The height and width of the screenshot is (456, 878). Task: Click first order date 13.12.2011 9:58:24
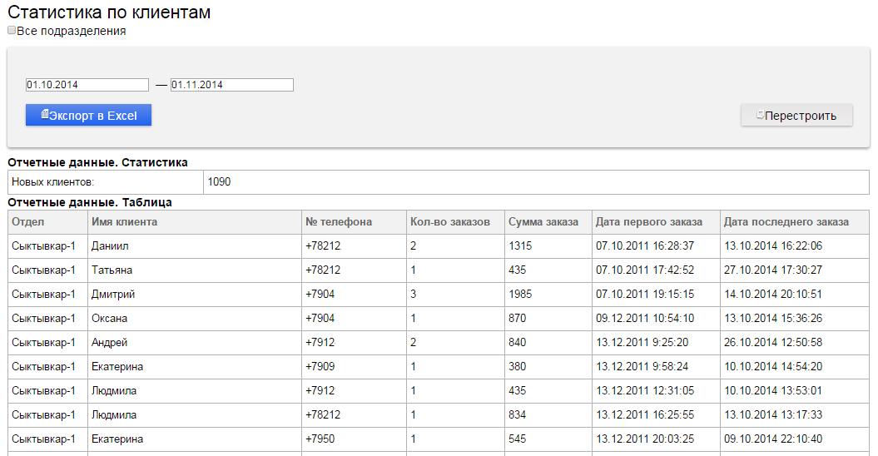tap(642, 366)
